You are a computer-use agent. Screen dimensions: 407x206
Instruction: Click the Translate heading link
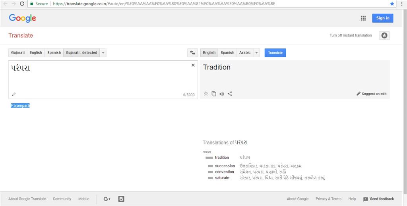pos(21,35)
